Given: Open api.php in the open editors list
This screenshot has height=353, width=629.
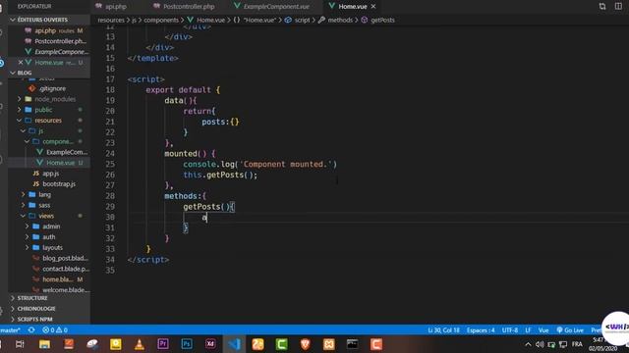Looking at the screenshot, I should (49, 30).
